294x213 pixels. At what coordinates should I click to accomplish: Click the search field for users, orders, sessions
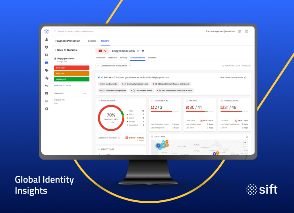[81, 31]
